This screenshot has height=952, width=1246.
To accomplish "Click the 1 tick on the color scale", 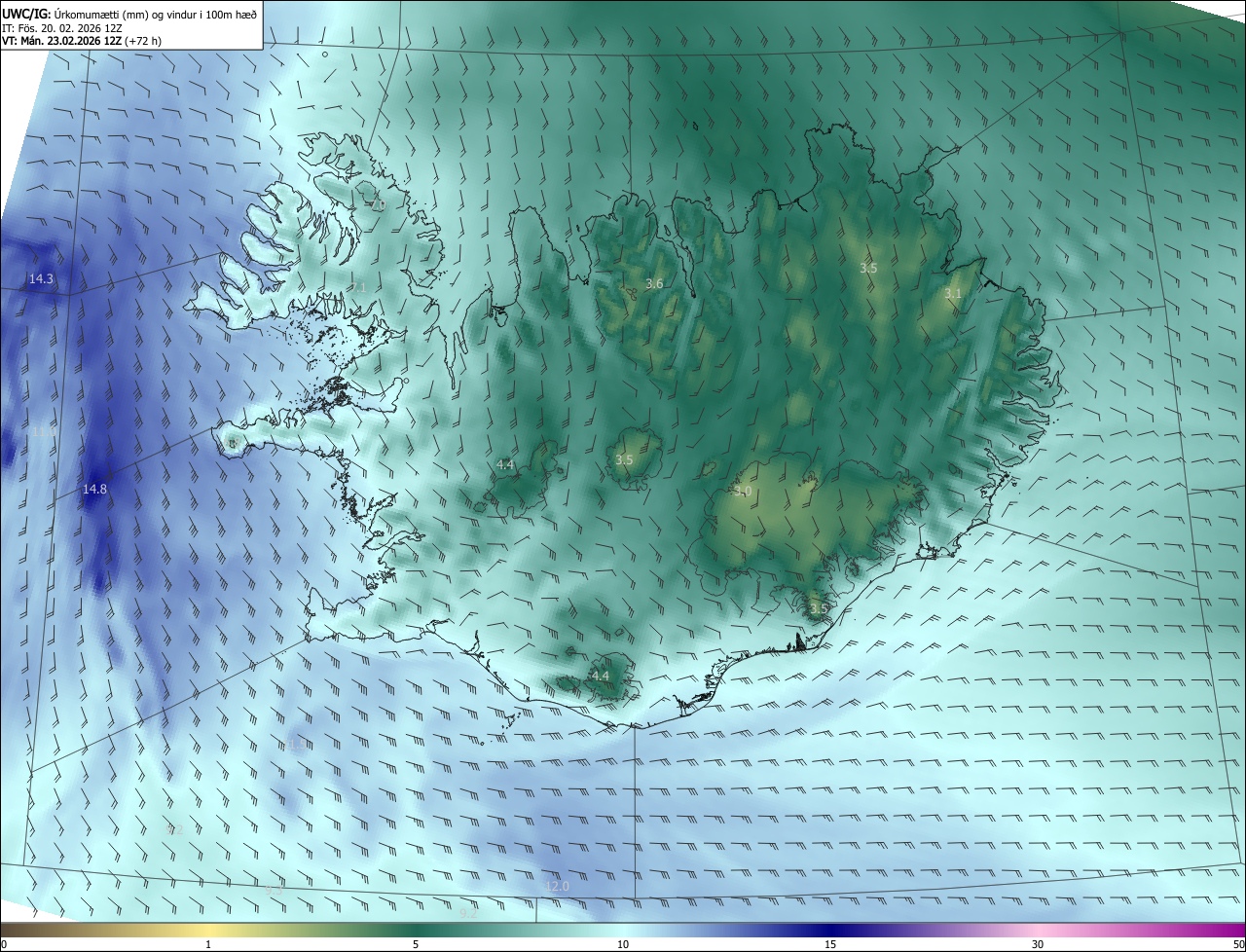I will point(208,945).
